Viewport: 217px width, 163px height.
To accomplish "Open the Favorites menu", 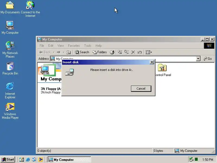I will 74,46.
